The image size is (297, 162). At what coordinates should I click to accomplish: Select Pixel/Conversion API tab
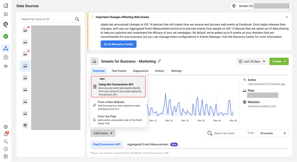pos(106,145)
